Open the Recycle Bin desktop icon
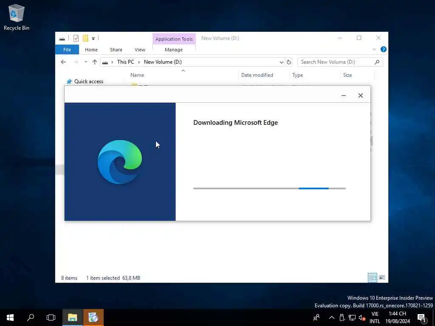The width and height of the screenshot is (435, 326). coord(17,17)
